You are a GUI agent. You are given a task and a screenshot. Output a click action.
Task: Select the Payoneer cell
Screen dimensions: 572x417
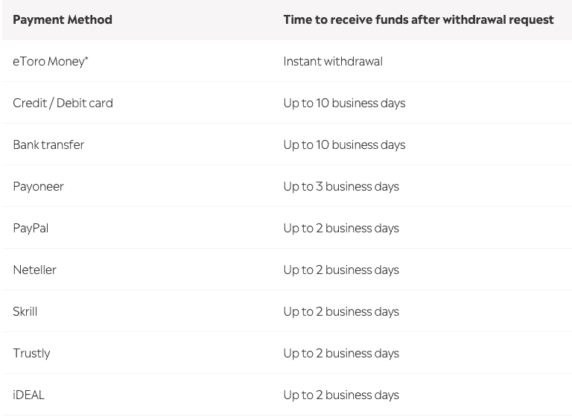38,186
